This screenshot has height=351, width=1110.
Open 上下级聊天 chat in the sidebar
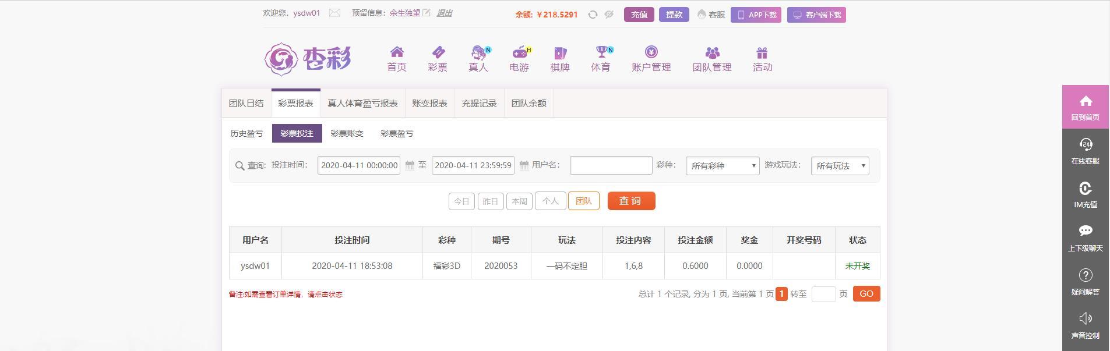(1086, 238)
